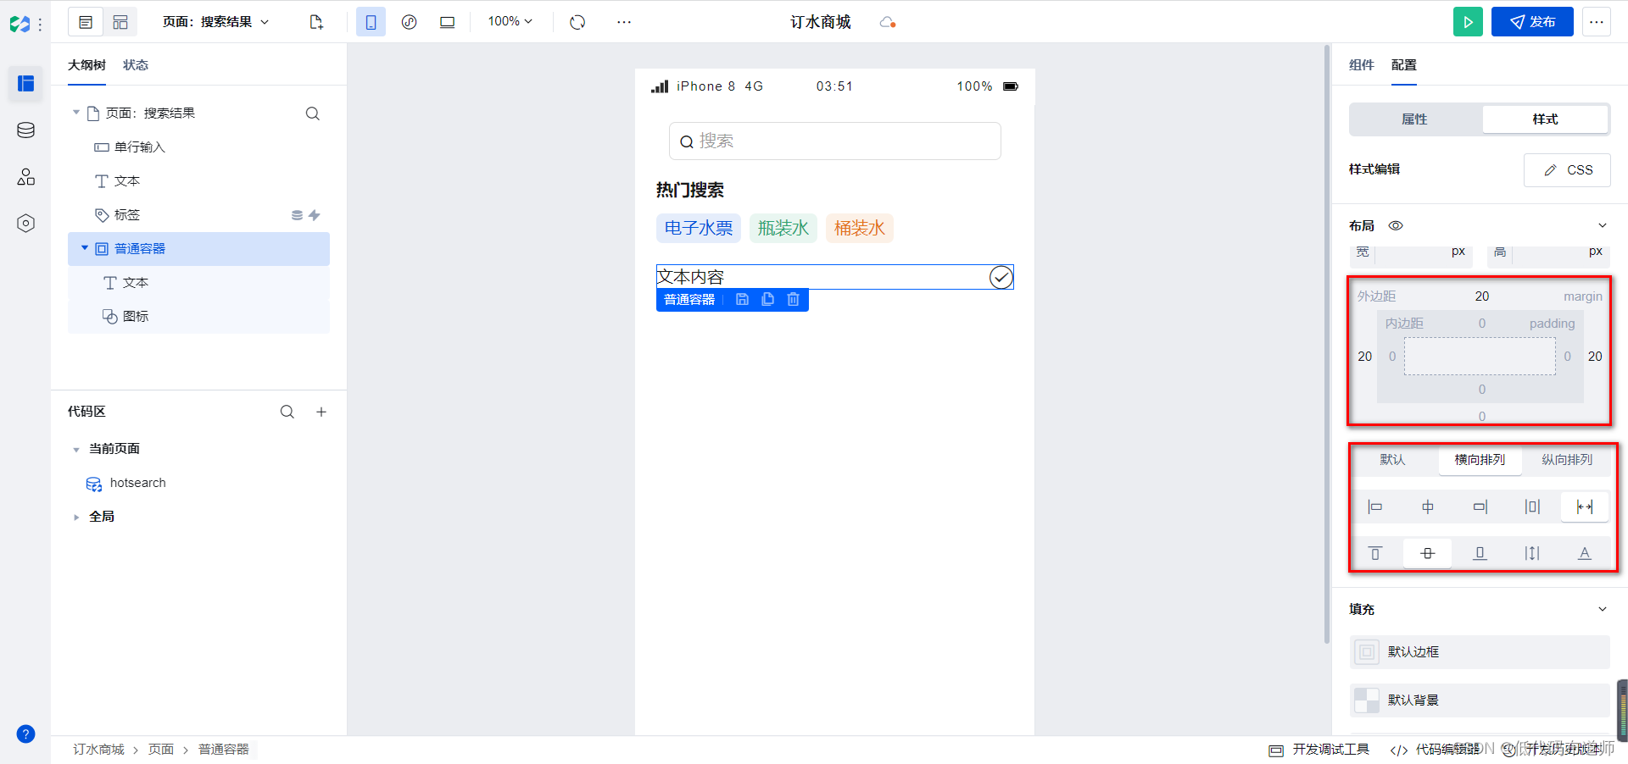Switch to mini program preview mode
1628x764 pixels.
(409, 22)
